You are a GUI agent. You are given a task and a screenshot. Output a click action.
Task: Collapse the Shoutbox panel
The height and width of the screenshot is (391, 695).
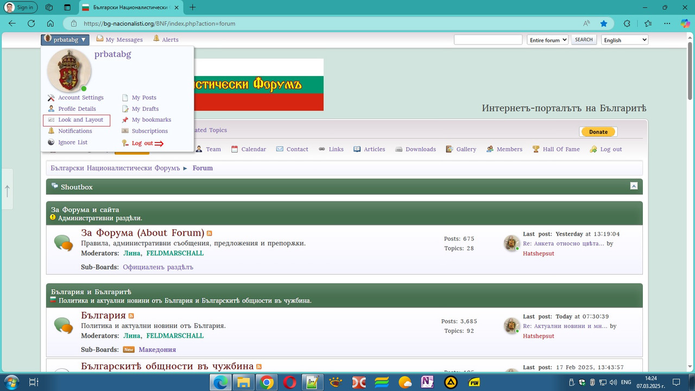click(634, 186)
